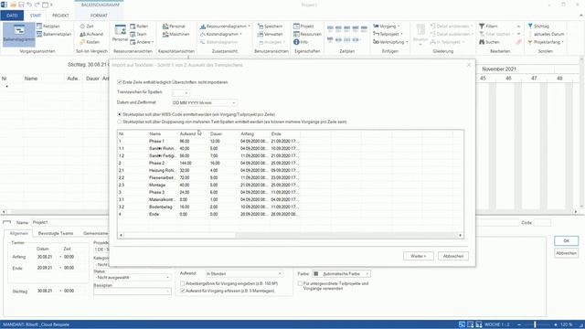Image resolution: width=585 pixels, height=329 pixels.
Task: Select Zeit under Soll-Ist-Vergleich
Action: [x=87, y=27]
